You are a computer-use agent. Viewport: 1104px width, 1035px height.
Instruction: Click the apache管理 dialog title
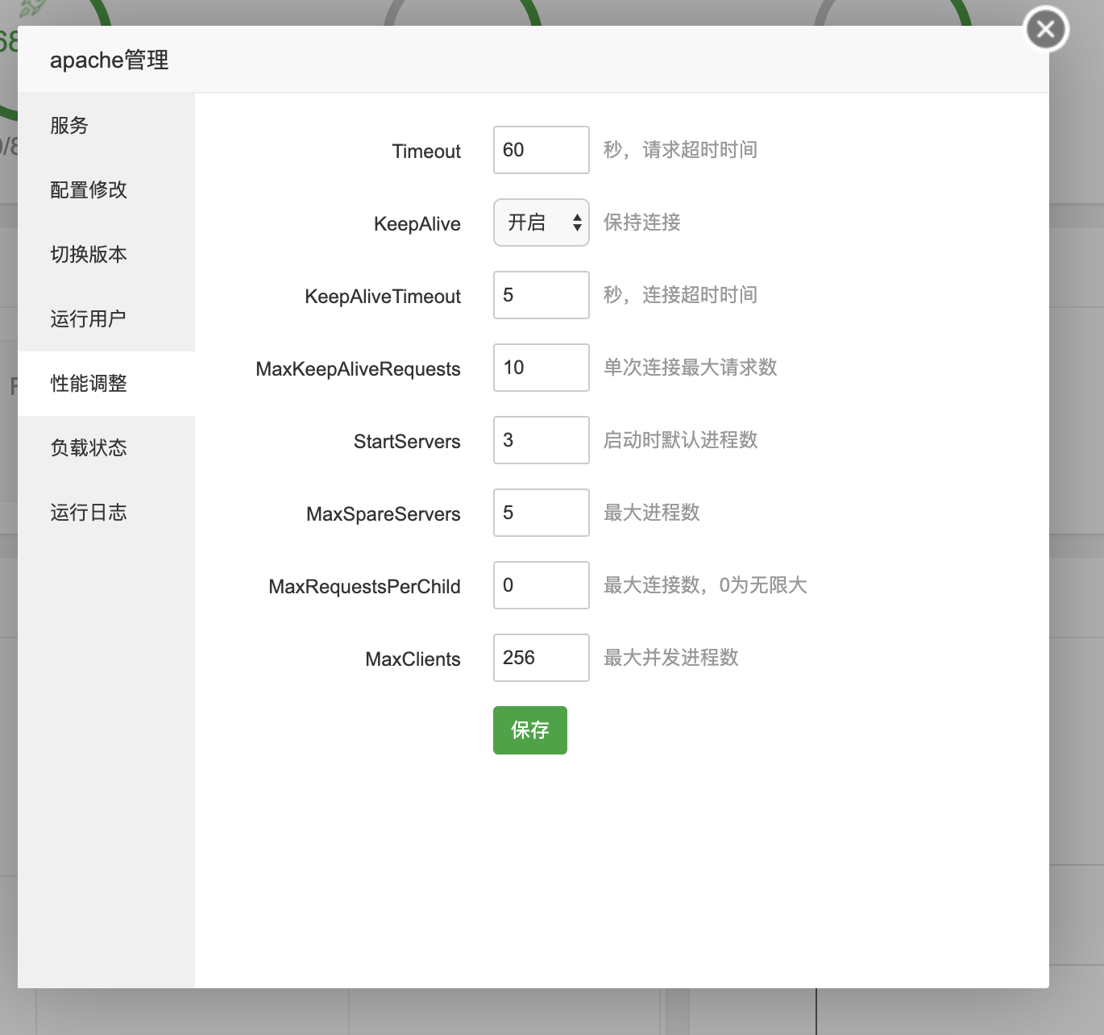coord(110,60)
